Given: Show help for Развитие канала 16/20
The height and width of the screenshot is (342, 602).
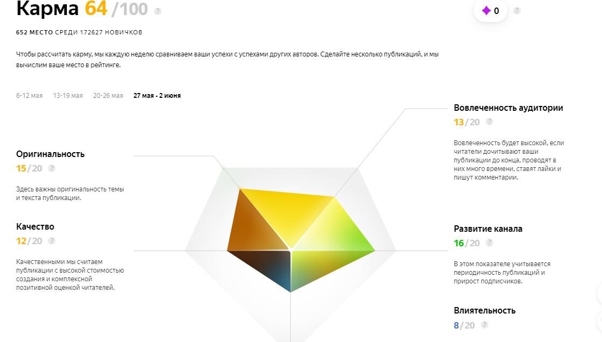Looking at the screenshot, I should click(489, 243).
